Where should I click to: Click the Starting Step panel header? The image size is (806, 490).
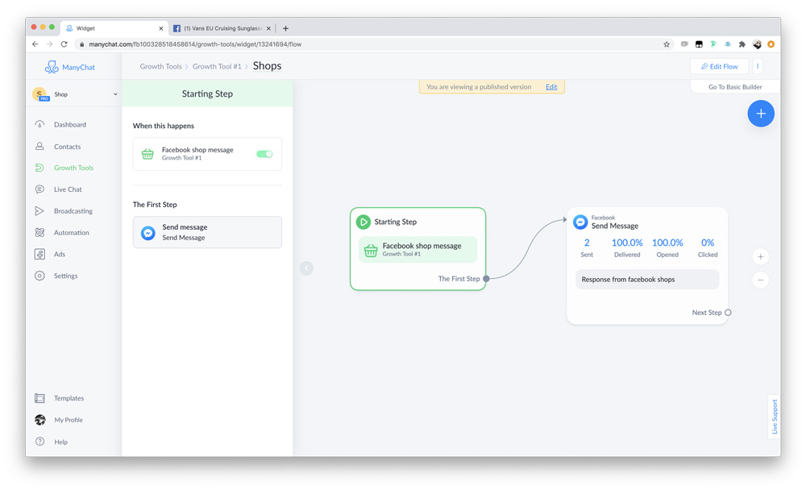(207, 93)
